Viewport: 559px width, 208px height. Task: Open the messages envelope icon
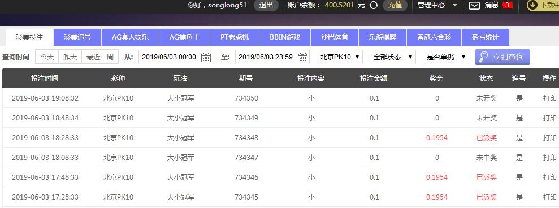474,5
